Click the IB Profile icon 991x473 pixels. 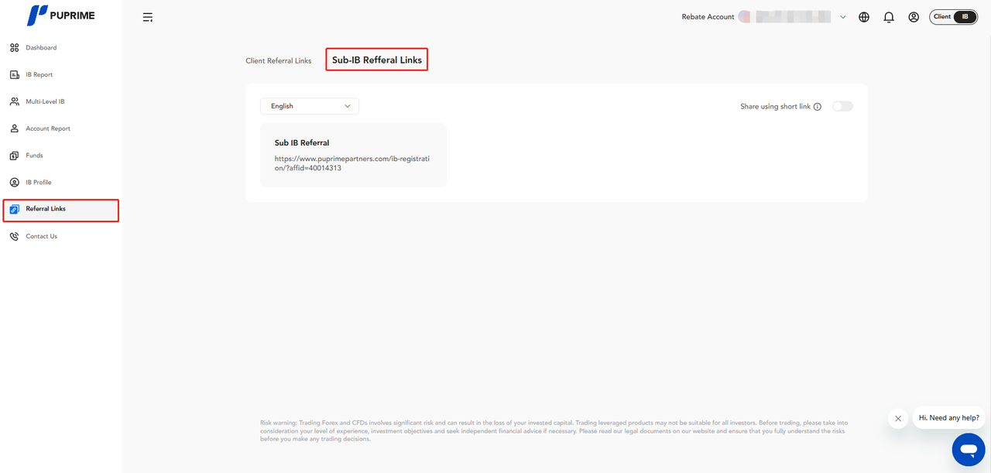click(x=14, y=183)
